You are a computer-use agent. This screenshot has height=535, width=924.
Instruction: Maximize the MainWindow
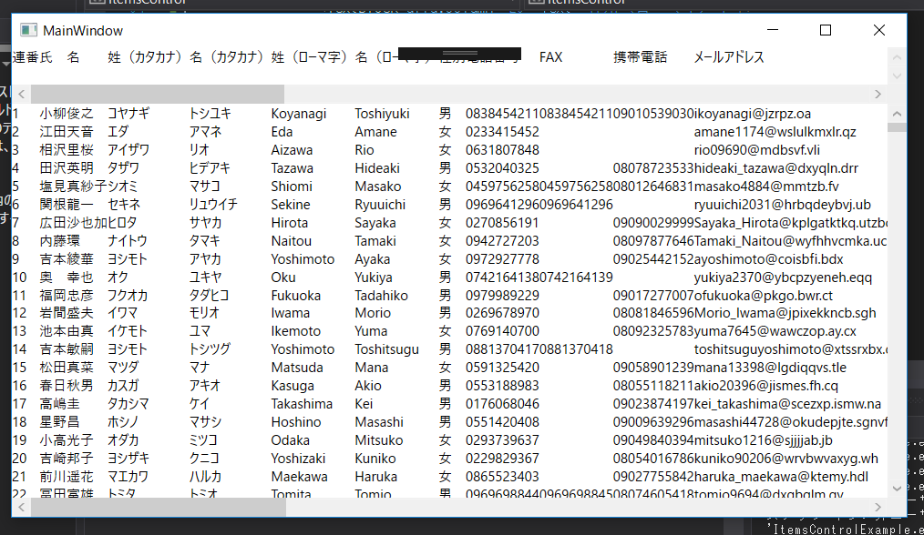pyautogui.click(x=825, y=30)
